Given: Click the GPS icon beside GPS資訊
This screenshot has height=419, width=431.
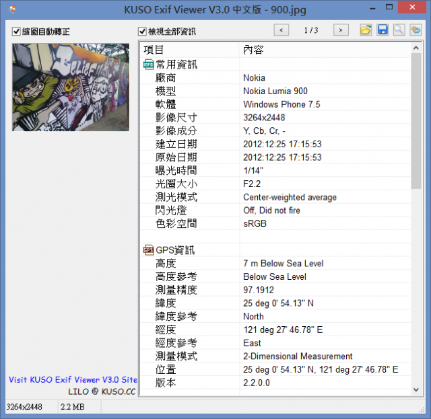Looking at the screenshot, I should click(x=148, y=250).
